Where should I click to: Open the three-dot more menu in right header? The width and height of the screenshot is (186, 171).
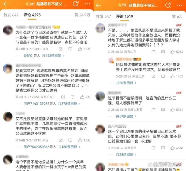pyautogui.click(x=179, y=5)
